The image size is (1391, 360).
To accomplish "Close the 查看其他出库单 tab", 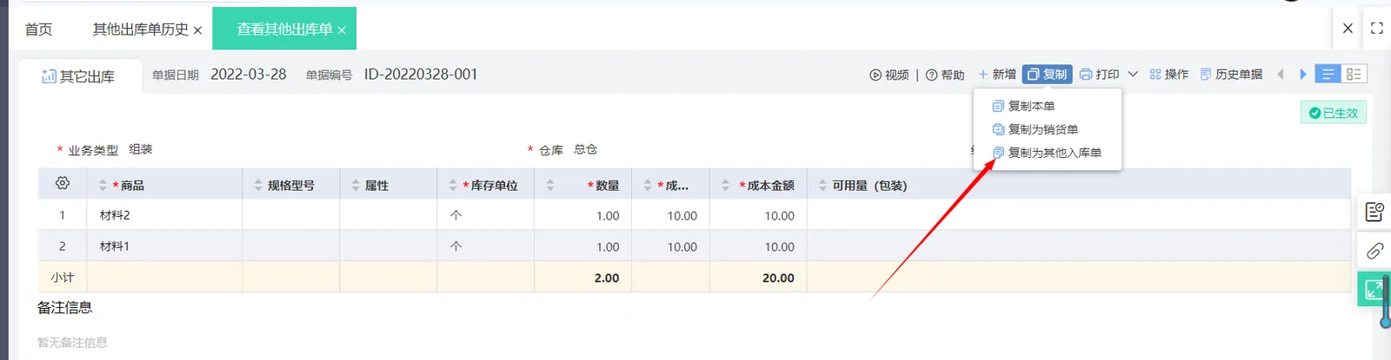I will tap(342, 30).
